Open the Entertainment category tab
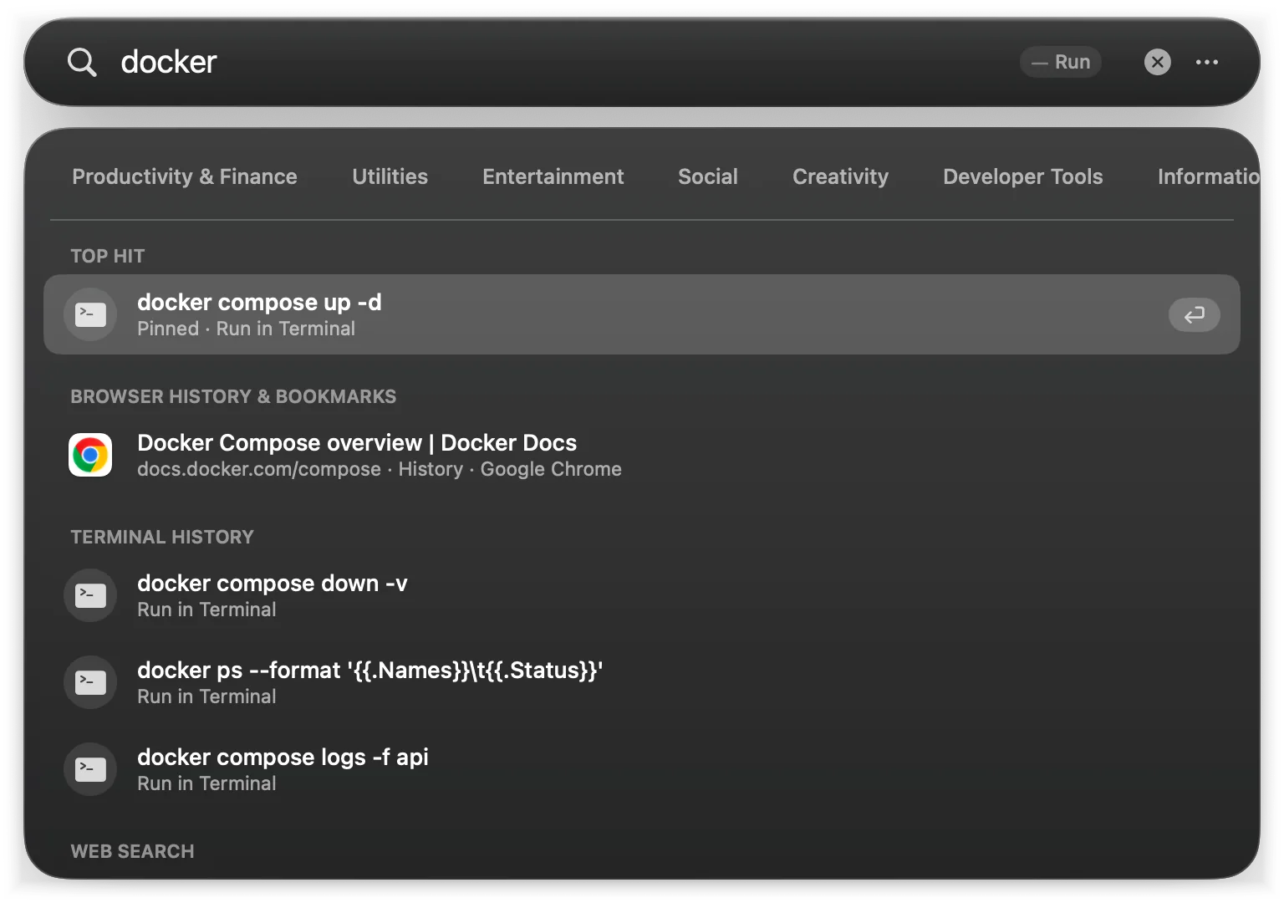1284x903 pixels. [553, 176]
